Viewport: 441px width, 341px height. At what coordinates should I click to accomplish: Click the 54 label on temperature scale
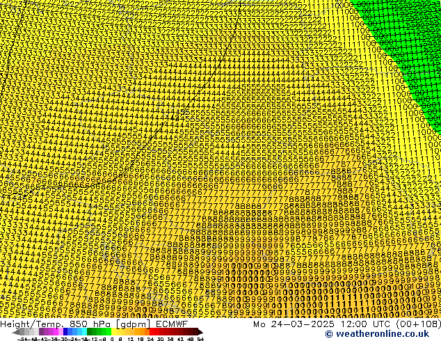[x=200, y=340]
